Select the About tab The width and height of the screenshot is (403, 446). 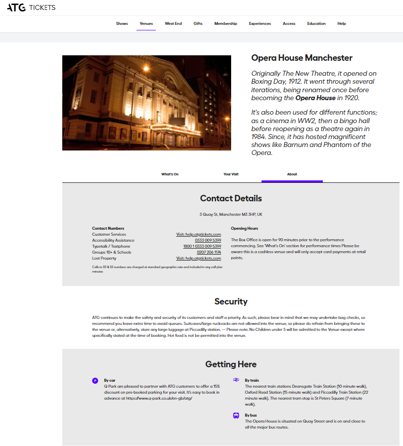[x=292, y=174]
